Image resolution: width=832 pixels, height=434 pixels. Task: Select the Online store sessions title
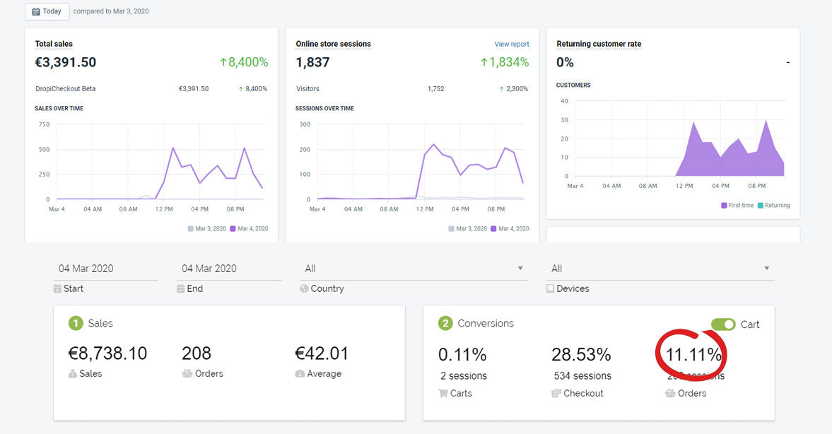(333, 44)
